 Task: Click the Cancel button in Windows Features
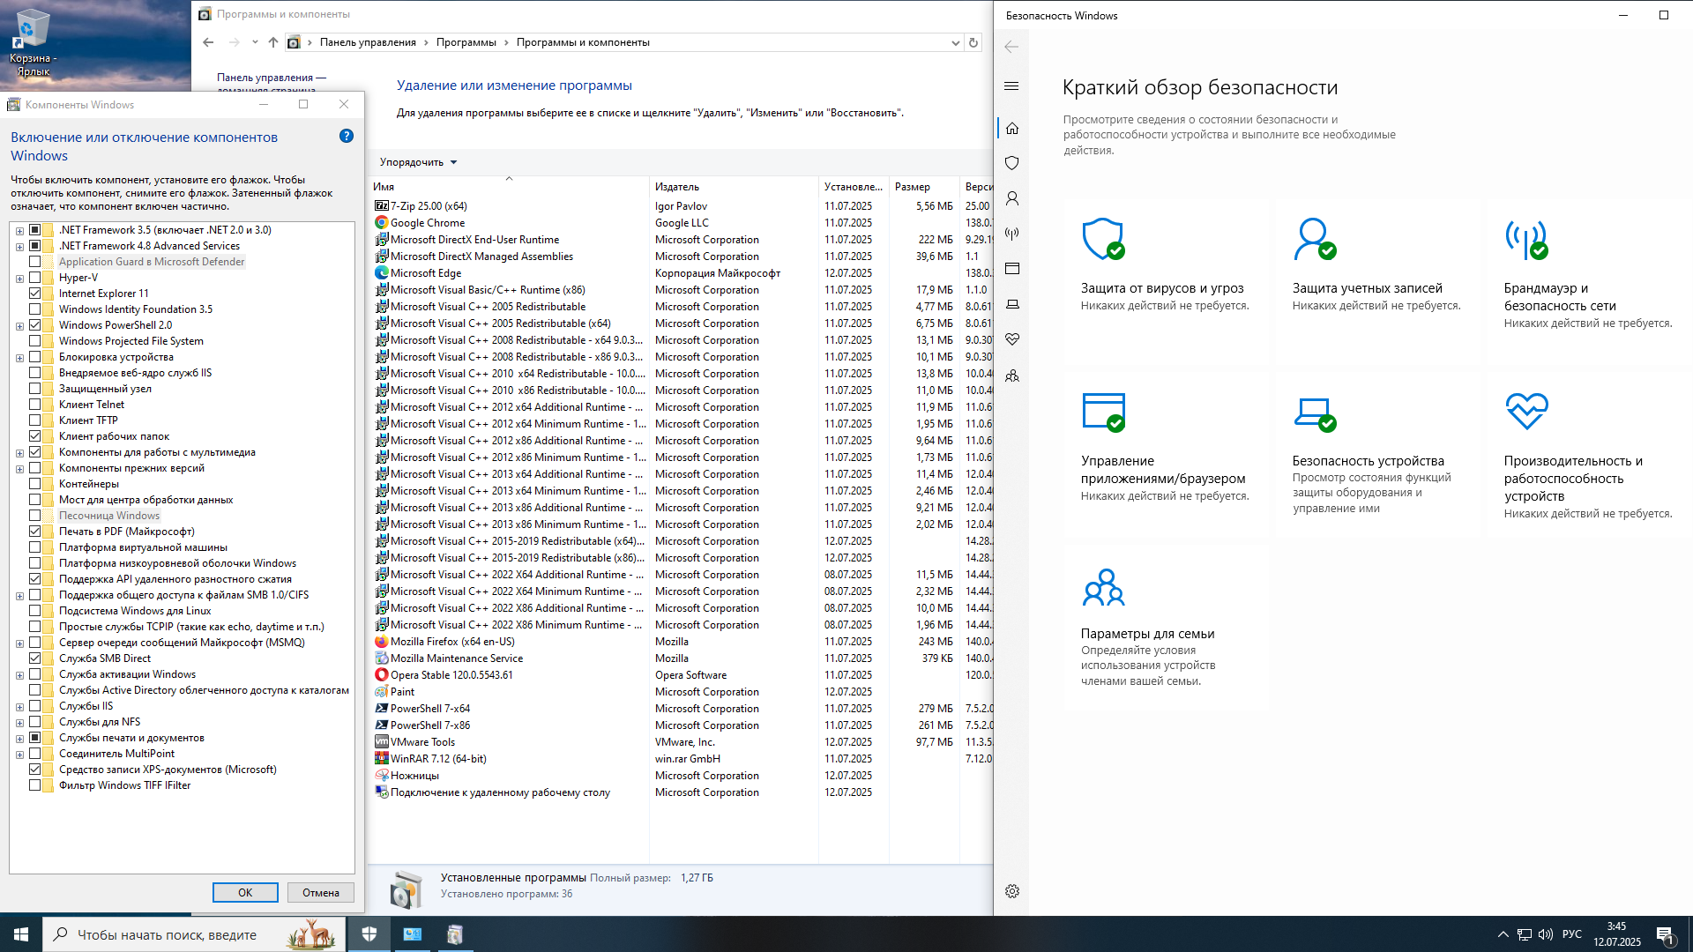(321, 892)
